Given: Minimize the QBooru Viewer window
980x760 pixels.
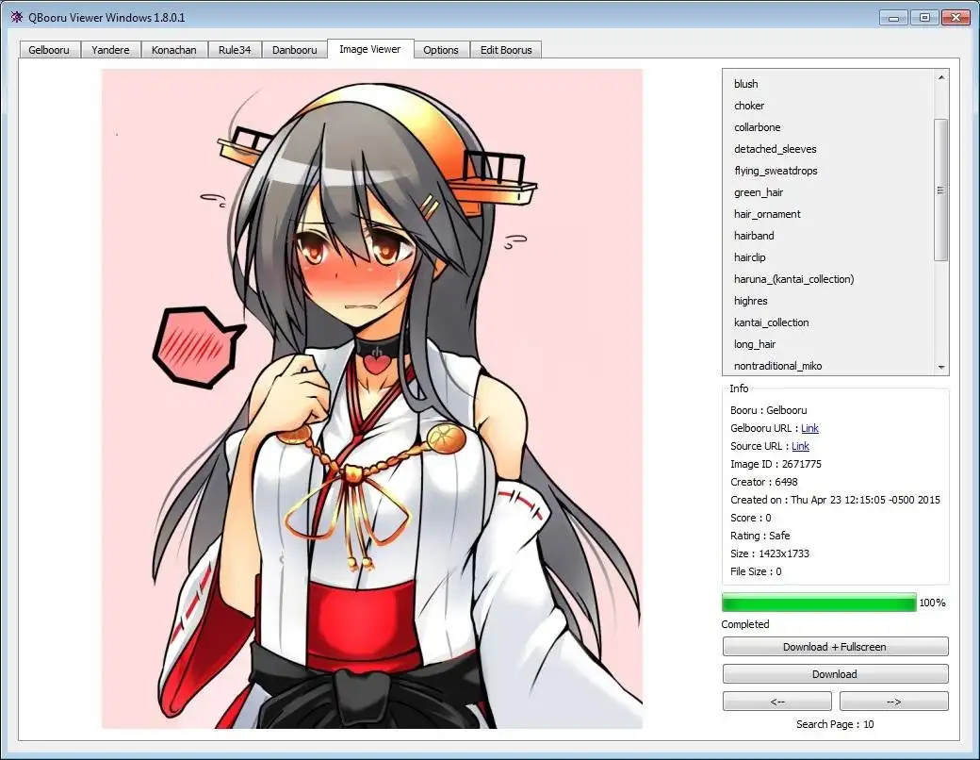Looking at the screenshot, I should coord(893,18).
